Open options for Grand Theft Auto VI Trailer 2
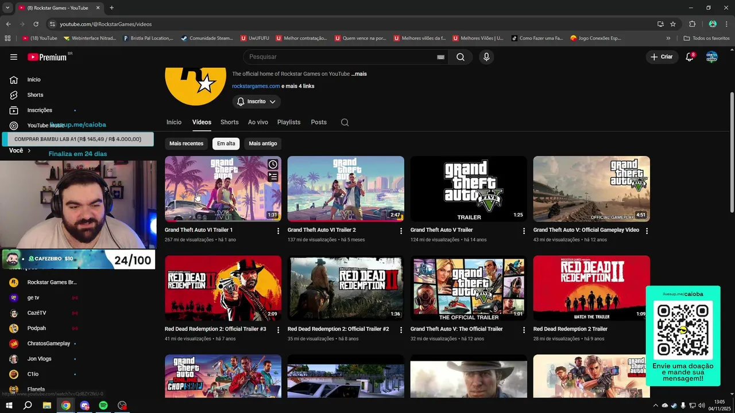Image resolution: width=735 pixels, height=413 pixels. 401,231
